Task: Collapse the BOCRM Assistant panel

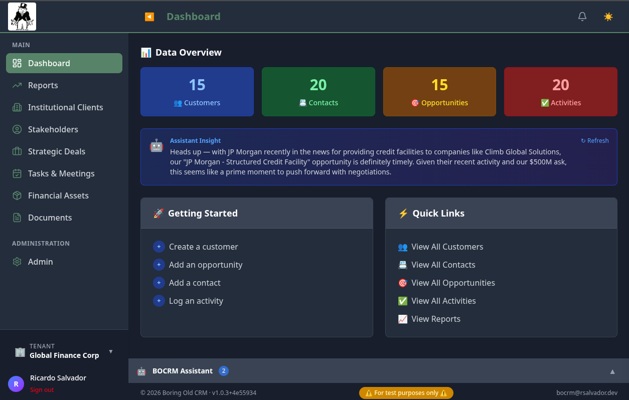Action: click(x=612, y=371)
